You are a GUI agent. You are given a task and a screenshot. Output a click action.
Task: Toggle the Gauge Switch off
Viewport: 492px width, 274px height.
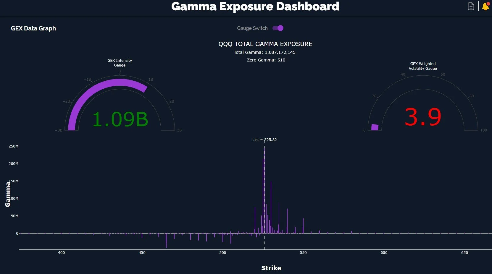click(278, 28)
